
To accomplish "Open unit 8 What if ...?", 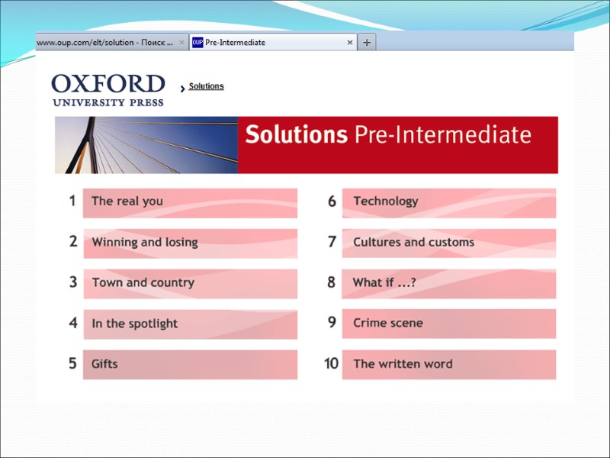I will pos(449,284).
